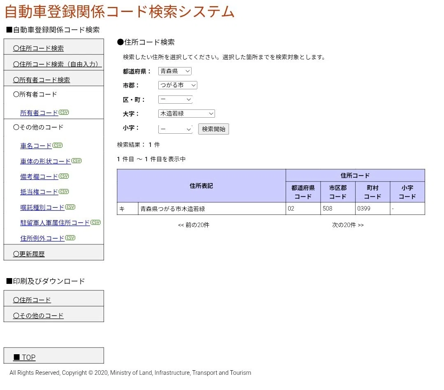Download CSV icon beside 車体の形状コード
The height and width of the screenshot is (390, 444).
[76, 160]
